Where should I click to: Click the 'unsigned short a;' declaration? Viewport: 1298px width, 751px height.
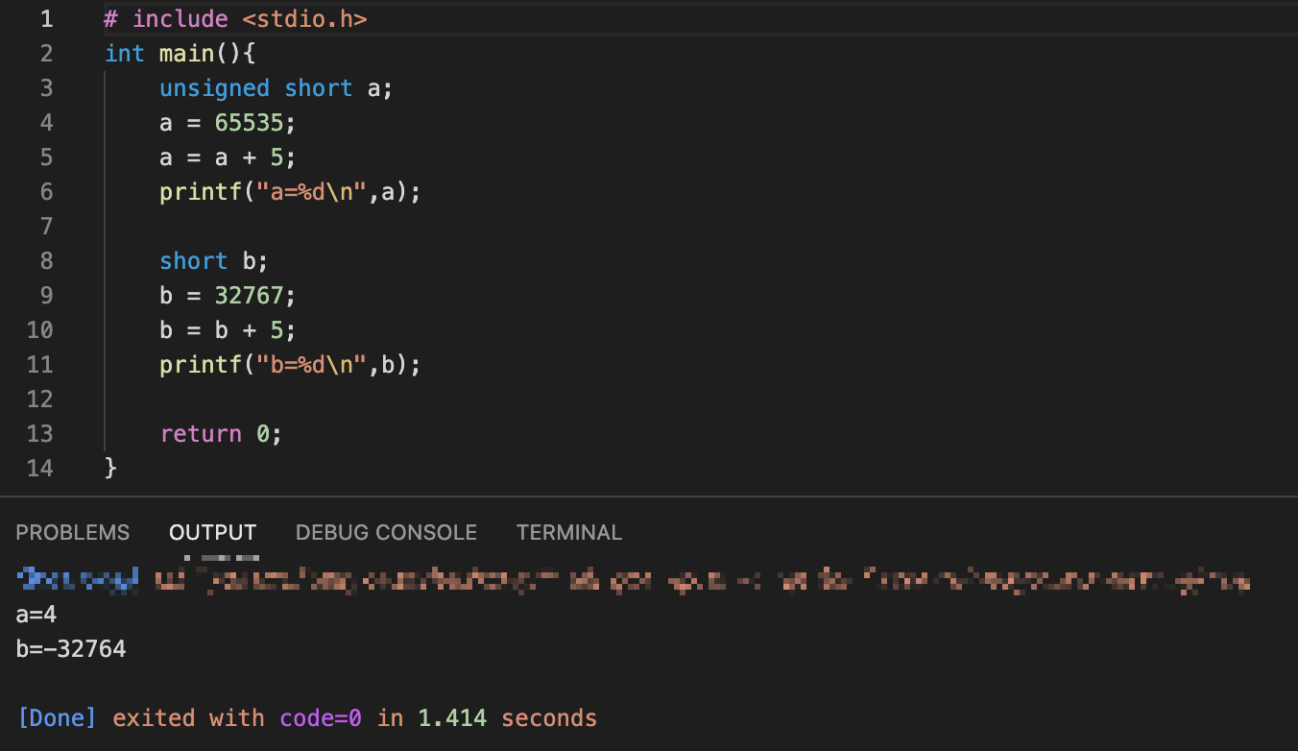tap(276, 88)
